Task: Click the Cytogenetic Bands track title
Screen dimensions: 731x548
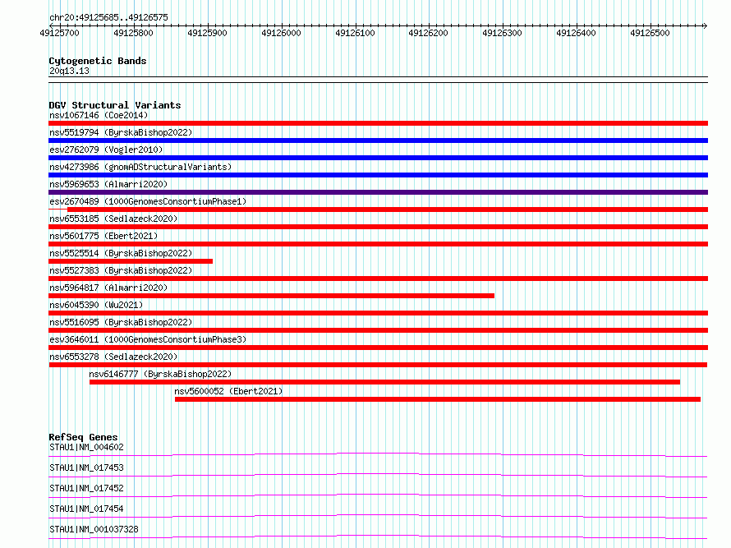Action: pos(98,61)
